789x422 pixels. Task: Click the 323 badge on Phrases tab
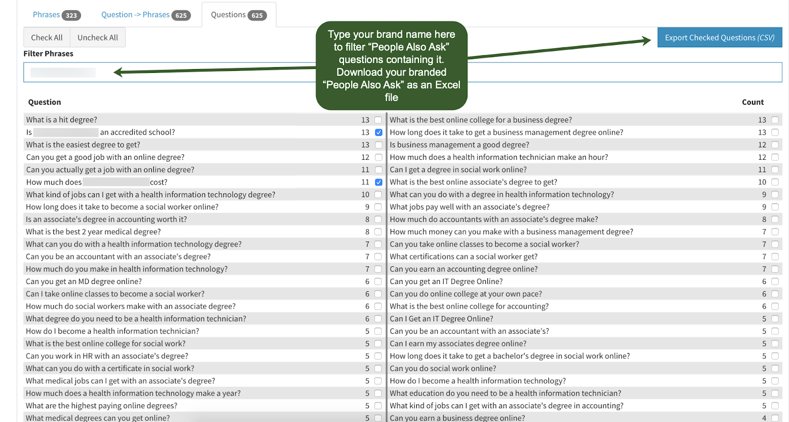72,15
